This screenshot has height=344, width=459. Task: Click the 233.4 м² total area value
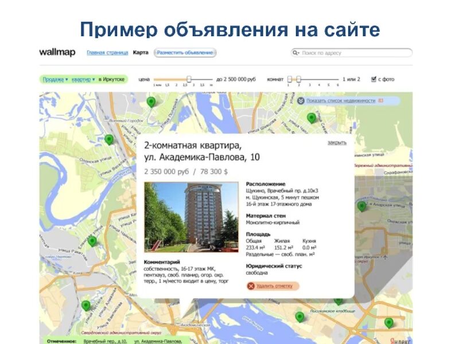click(255, 248)
